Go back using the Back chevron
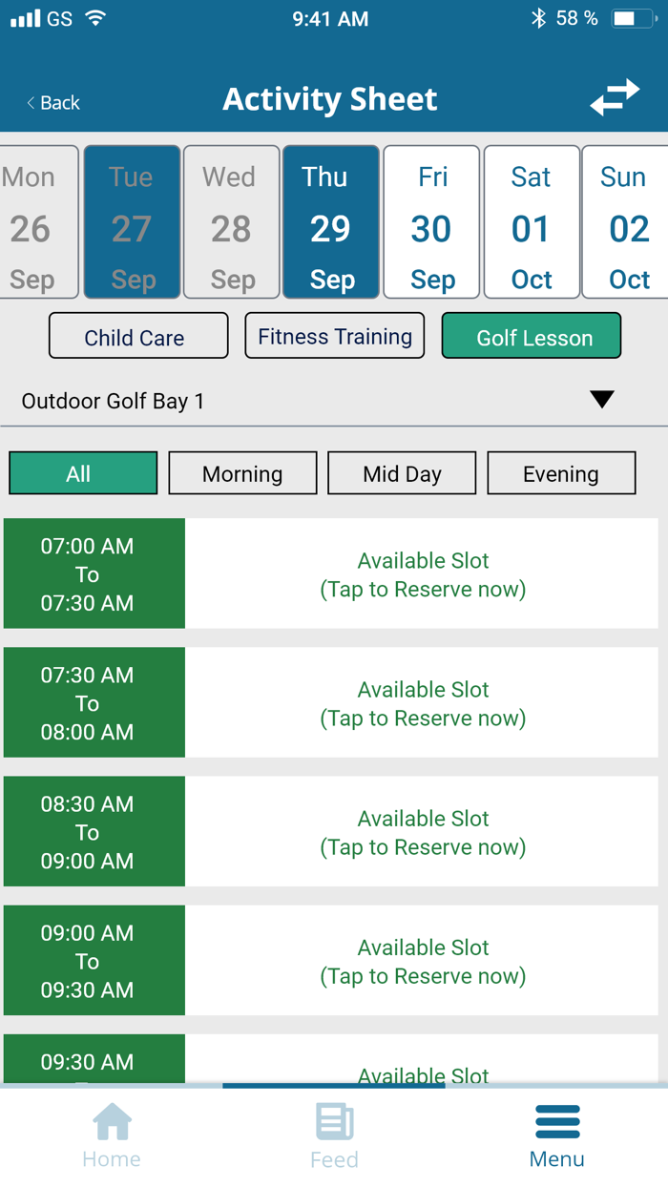This screenshot has height=1187, width=668. tap(52, 102)
